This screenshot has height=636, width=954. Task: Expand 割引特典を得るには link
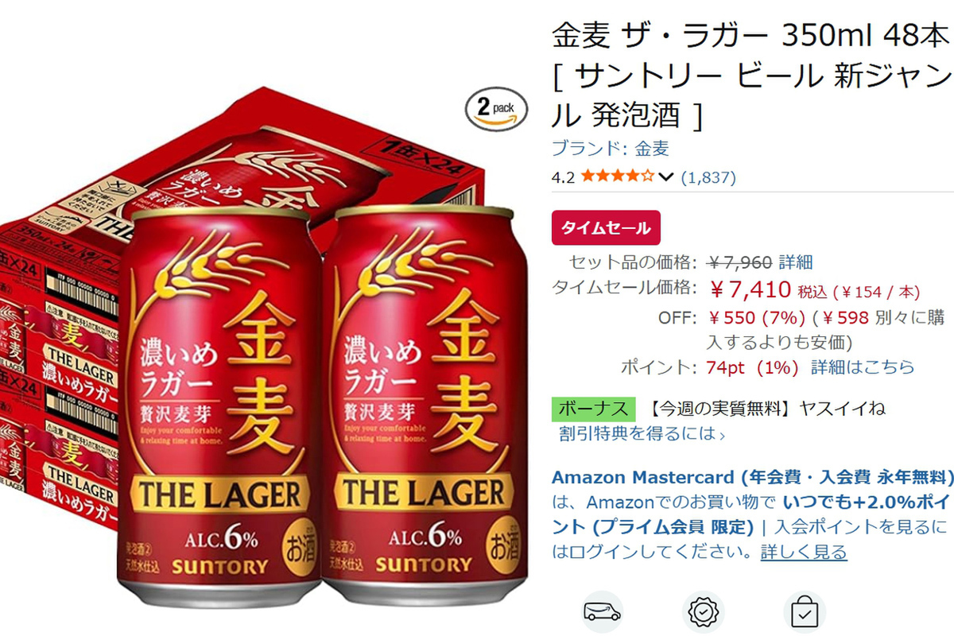tap(642, 434)
